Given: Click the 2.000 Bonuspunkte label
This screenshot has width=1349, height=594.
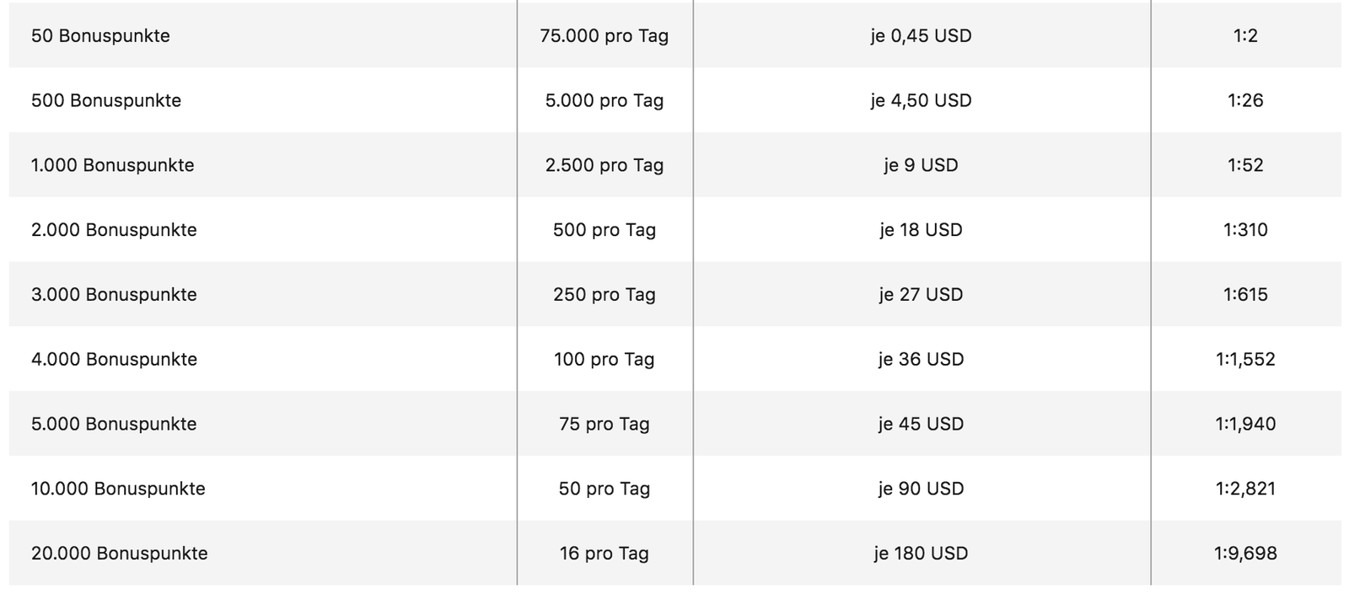Looking at the screenshot, I should click(114, 230).
